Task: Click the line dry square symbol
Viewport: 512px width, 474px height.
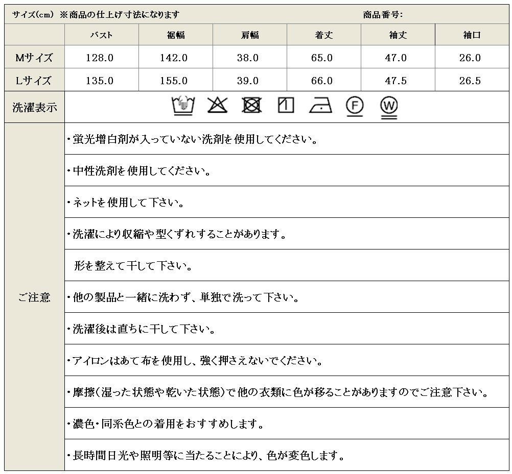Action: 286,106
